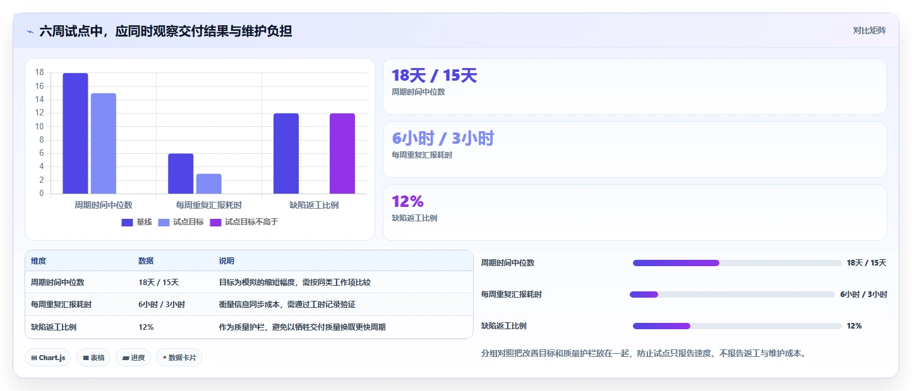Click the 基线 bar for 缺陷返工比例
This screenshot has width=912, height=391.
pyautogui.click(x=286, y=153)
